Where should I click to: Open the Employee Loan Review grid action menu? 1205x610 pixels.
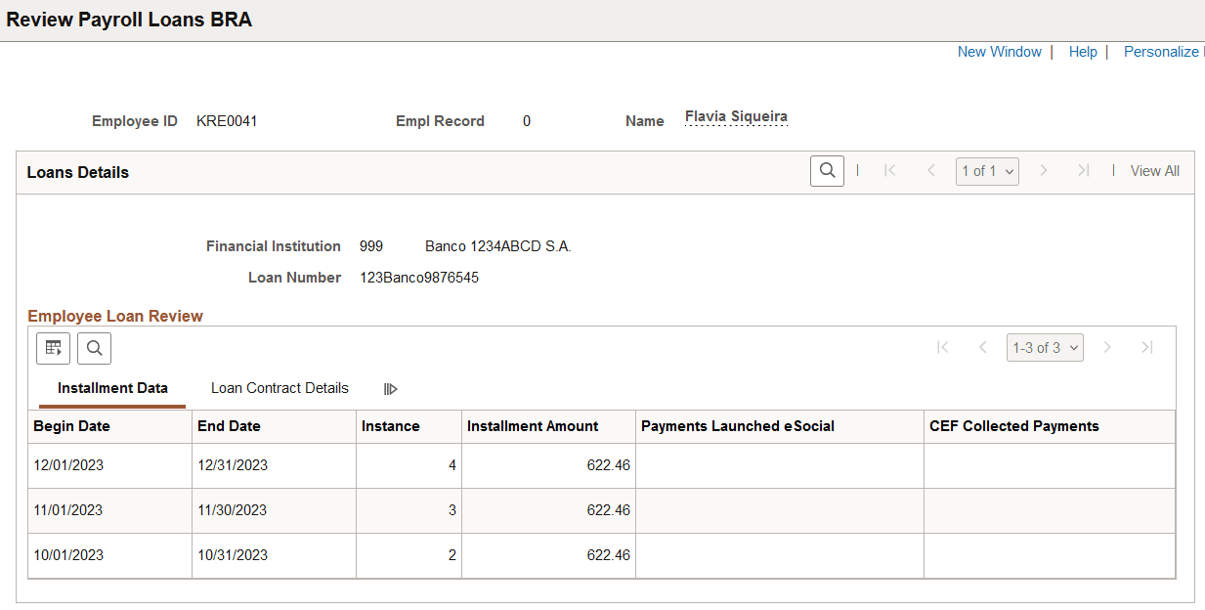tap(53, 348)
